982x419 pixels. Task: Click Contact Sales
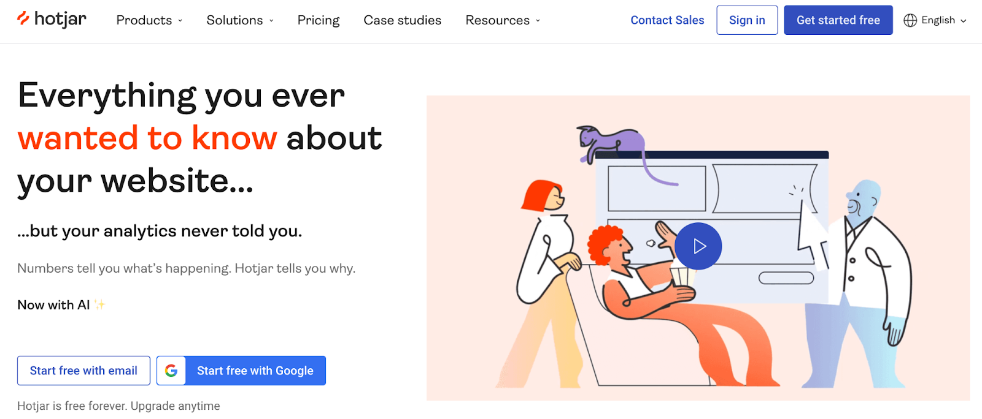[x=667, y=20]
